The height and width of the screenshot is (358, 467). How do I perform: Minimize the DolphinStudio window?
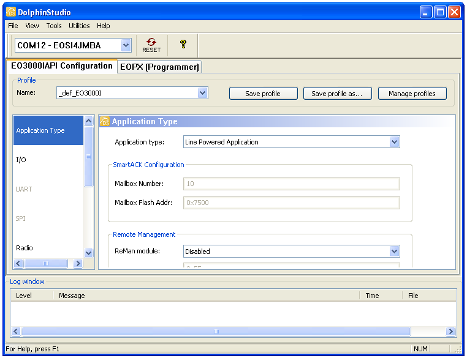426,12
